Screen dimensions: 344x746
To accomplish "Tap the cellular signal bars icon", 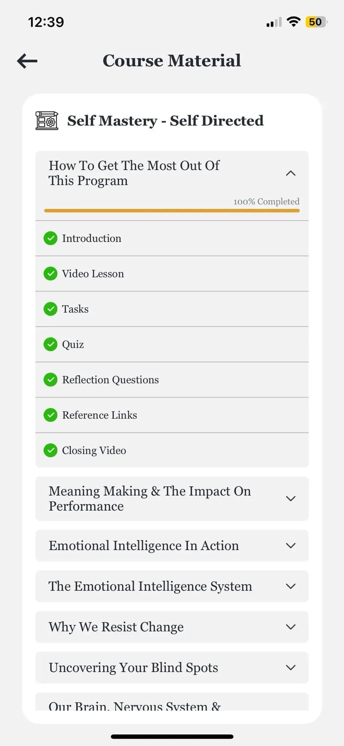I will (274, 23).
